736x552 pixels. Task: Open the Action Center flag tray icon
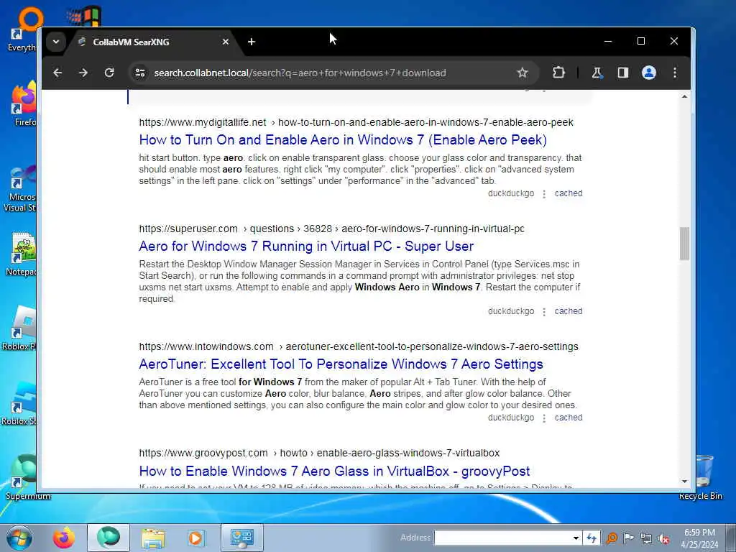[x=629, y=538]
